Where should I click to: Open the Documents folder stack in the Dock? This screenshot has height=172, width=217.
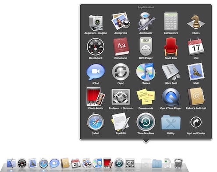157,164
